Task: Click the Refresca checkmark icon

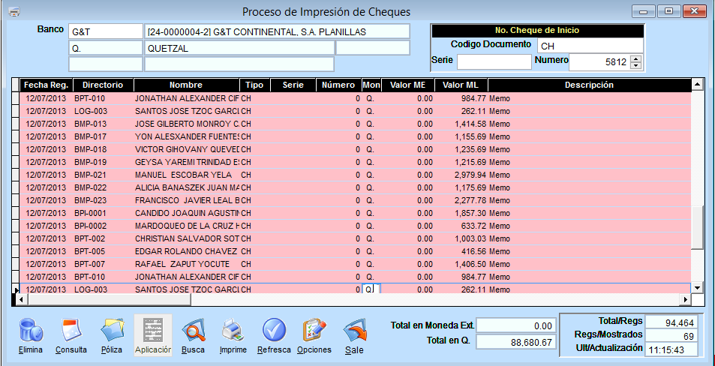Action: point(274,331)
